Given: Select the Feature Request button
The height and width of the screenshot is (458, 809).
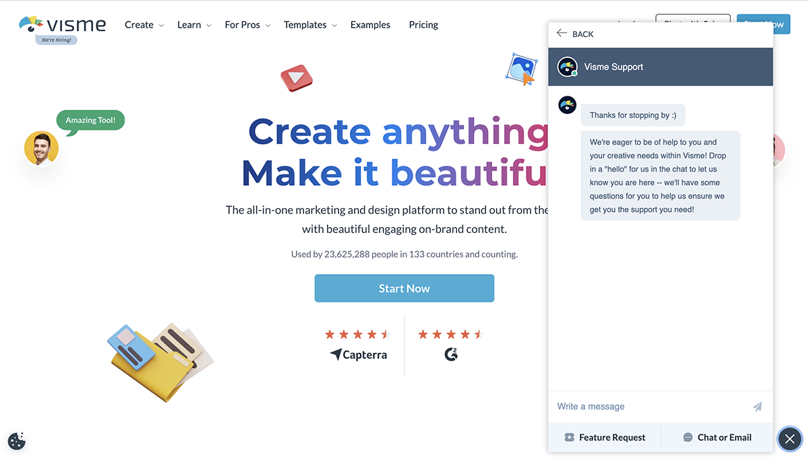Looking at the screenshot, I should tap(605, 438).
